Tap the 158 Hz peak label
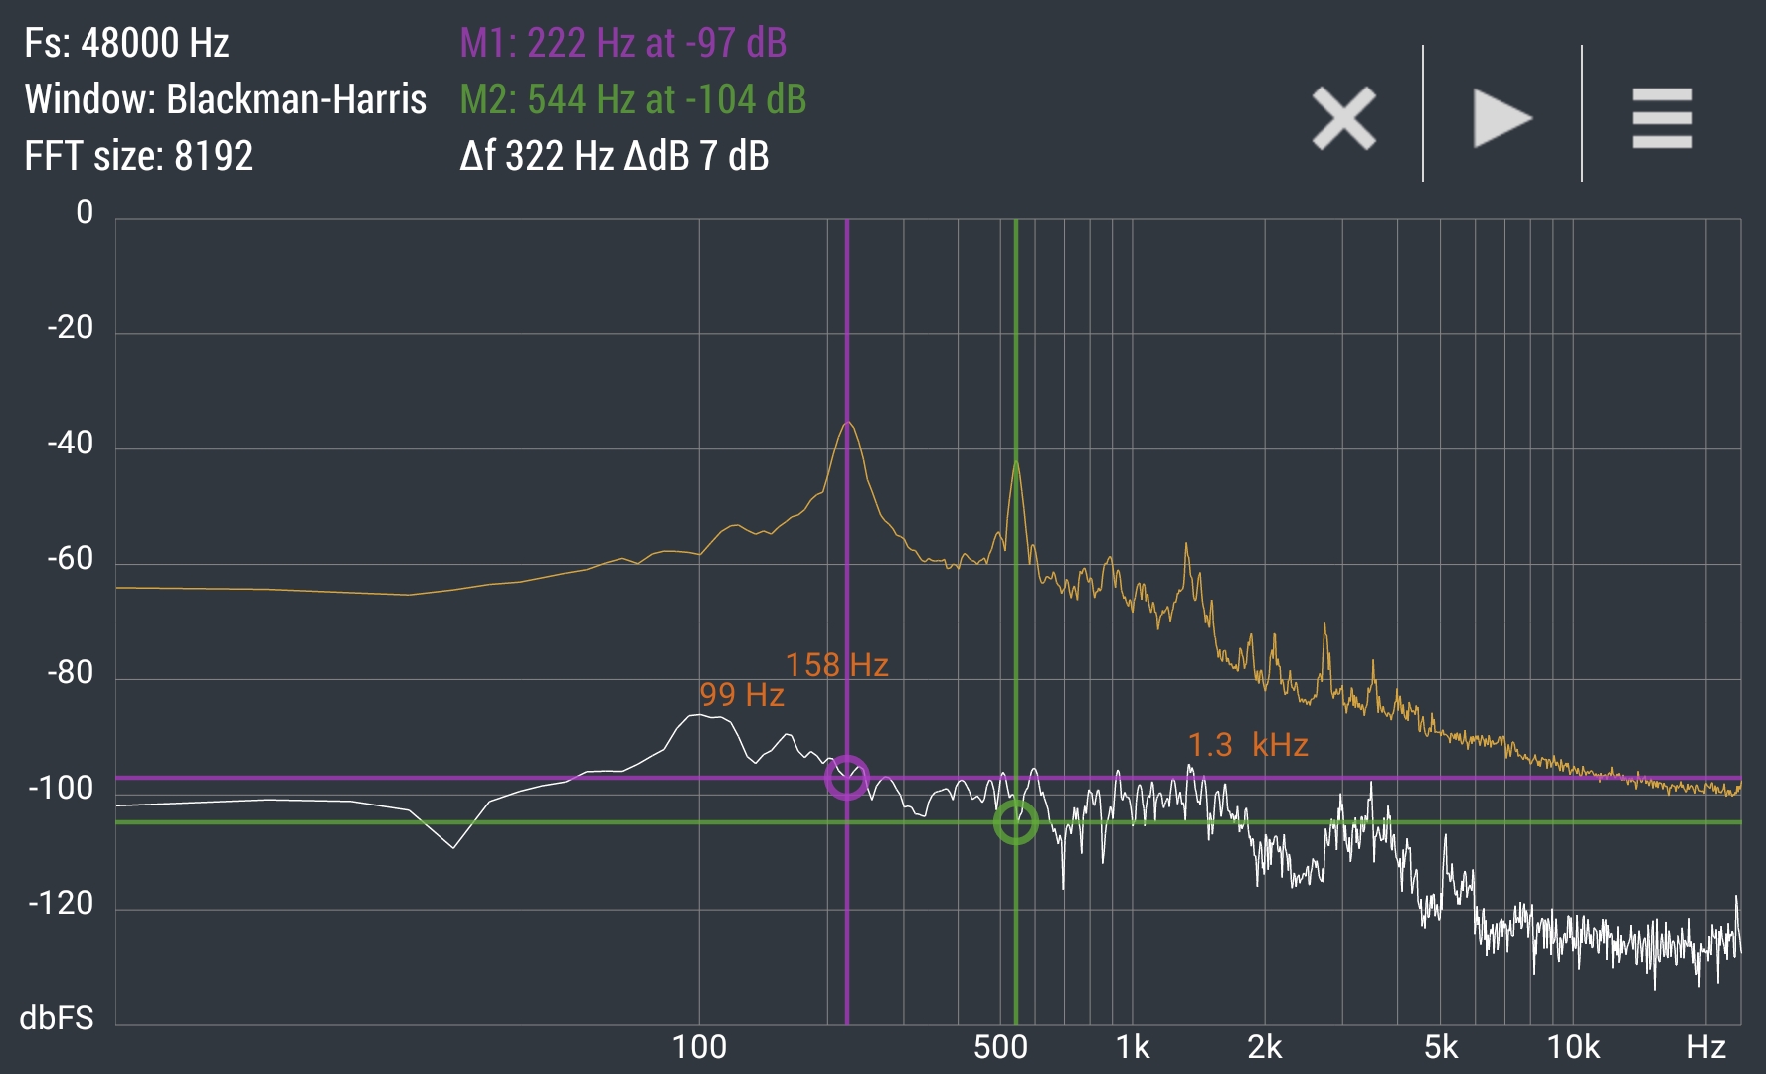The image size is (1766, 1074). pyautogui.click(x=837, y=665)
